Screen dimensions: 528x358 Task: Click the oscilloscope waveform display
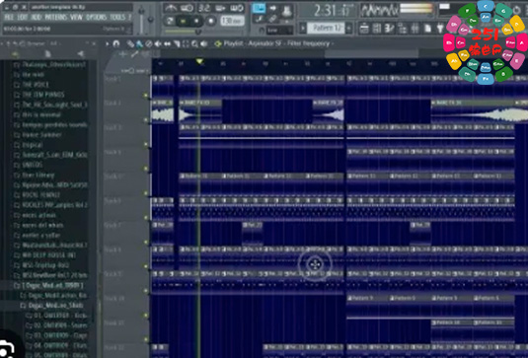pos(379,11)
